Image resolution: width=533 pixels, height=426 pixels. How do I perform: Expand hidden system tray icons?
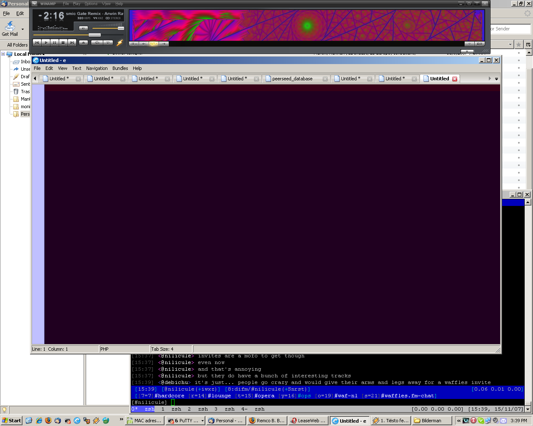click(459, 421)
